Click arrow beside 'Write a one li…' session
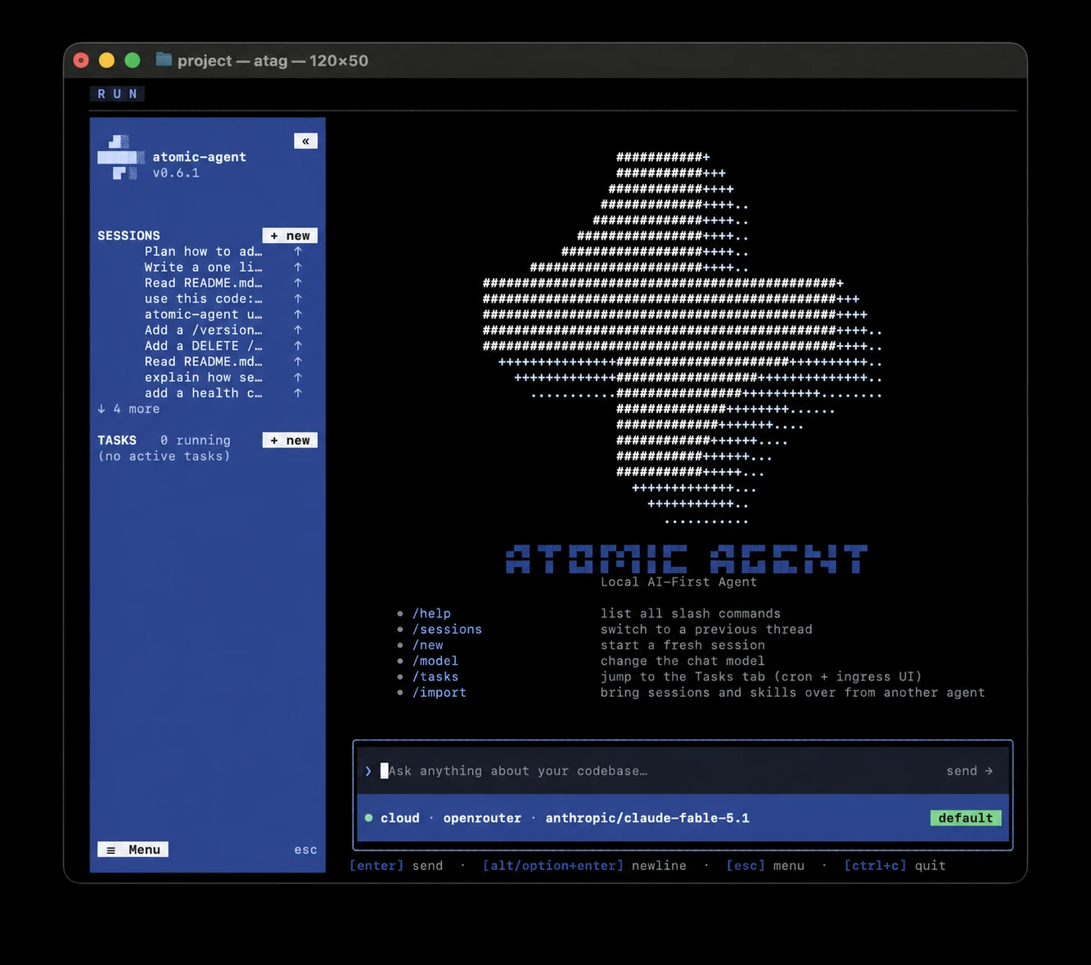The image size is (1091, 965). [298, 267]
